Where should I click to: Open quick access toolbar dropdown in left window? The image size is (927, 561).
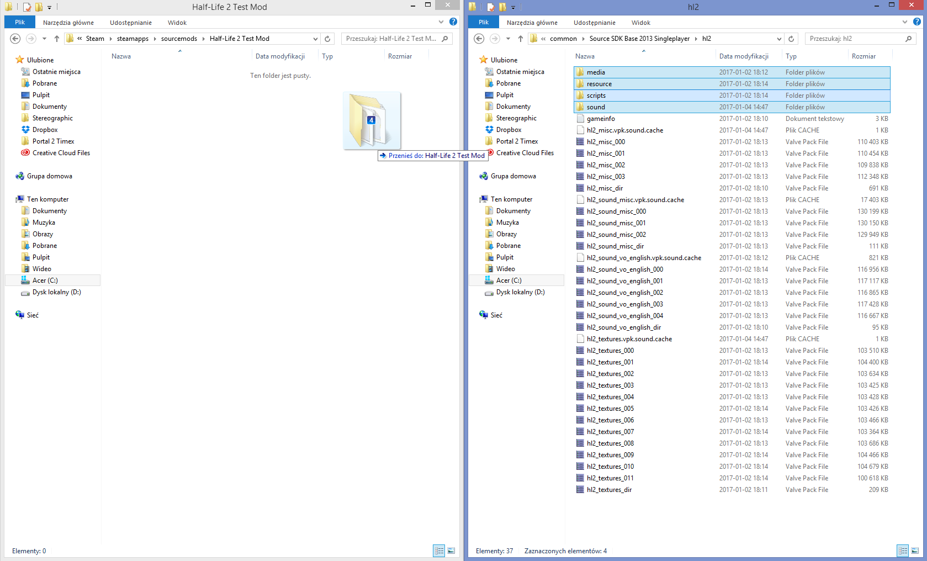click(49, 8)
